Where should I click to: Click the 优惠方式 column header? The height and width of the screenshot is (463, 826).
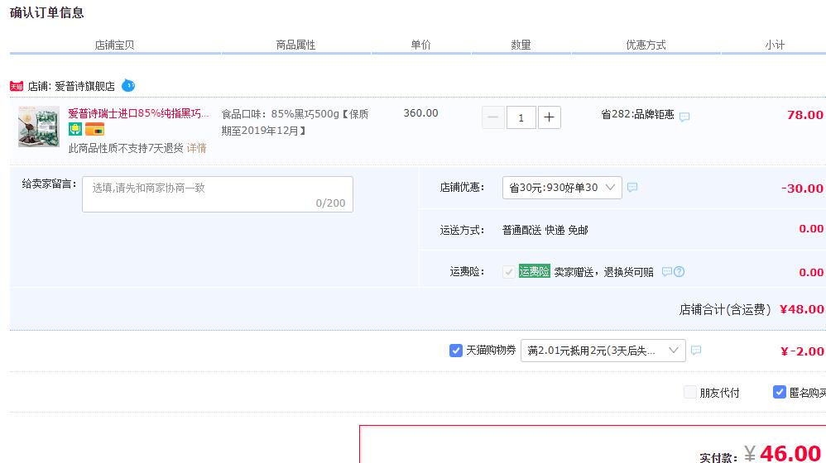[x=646, y=45]
